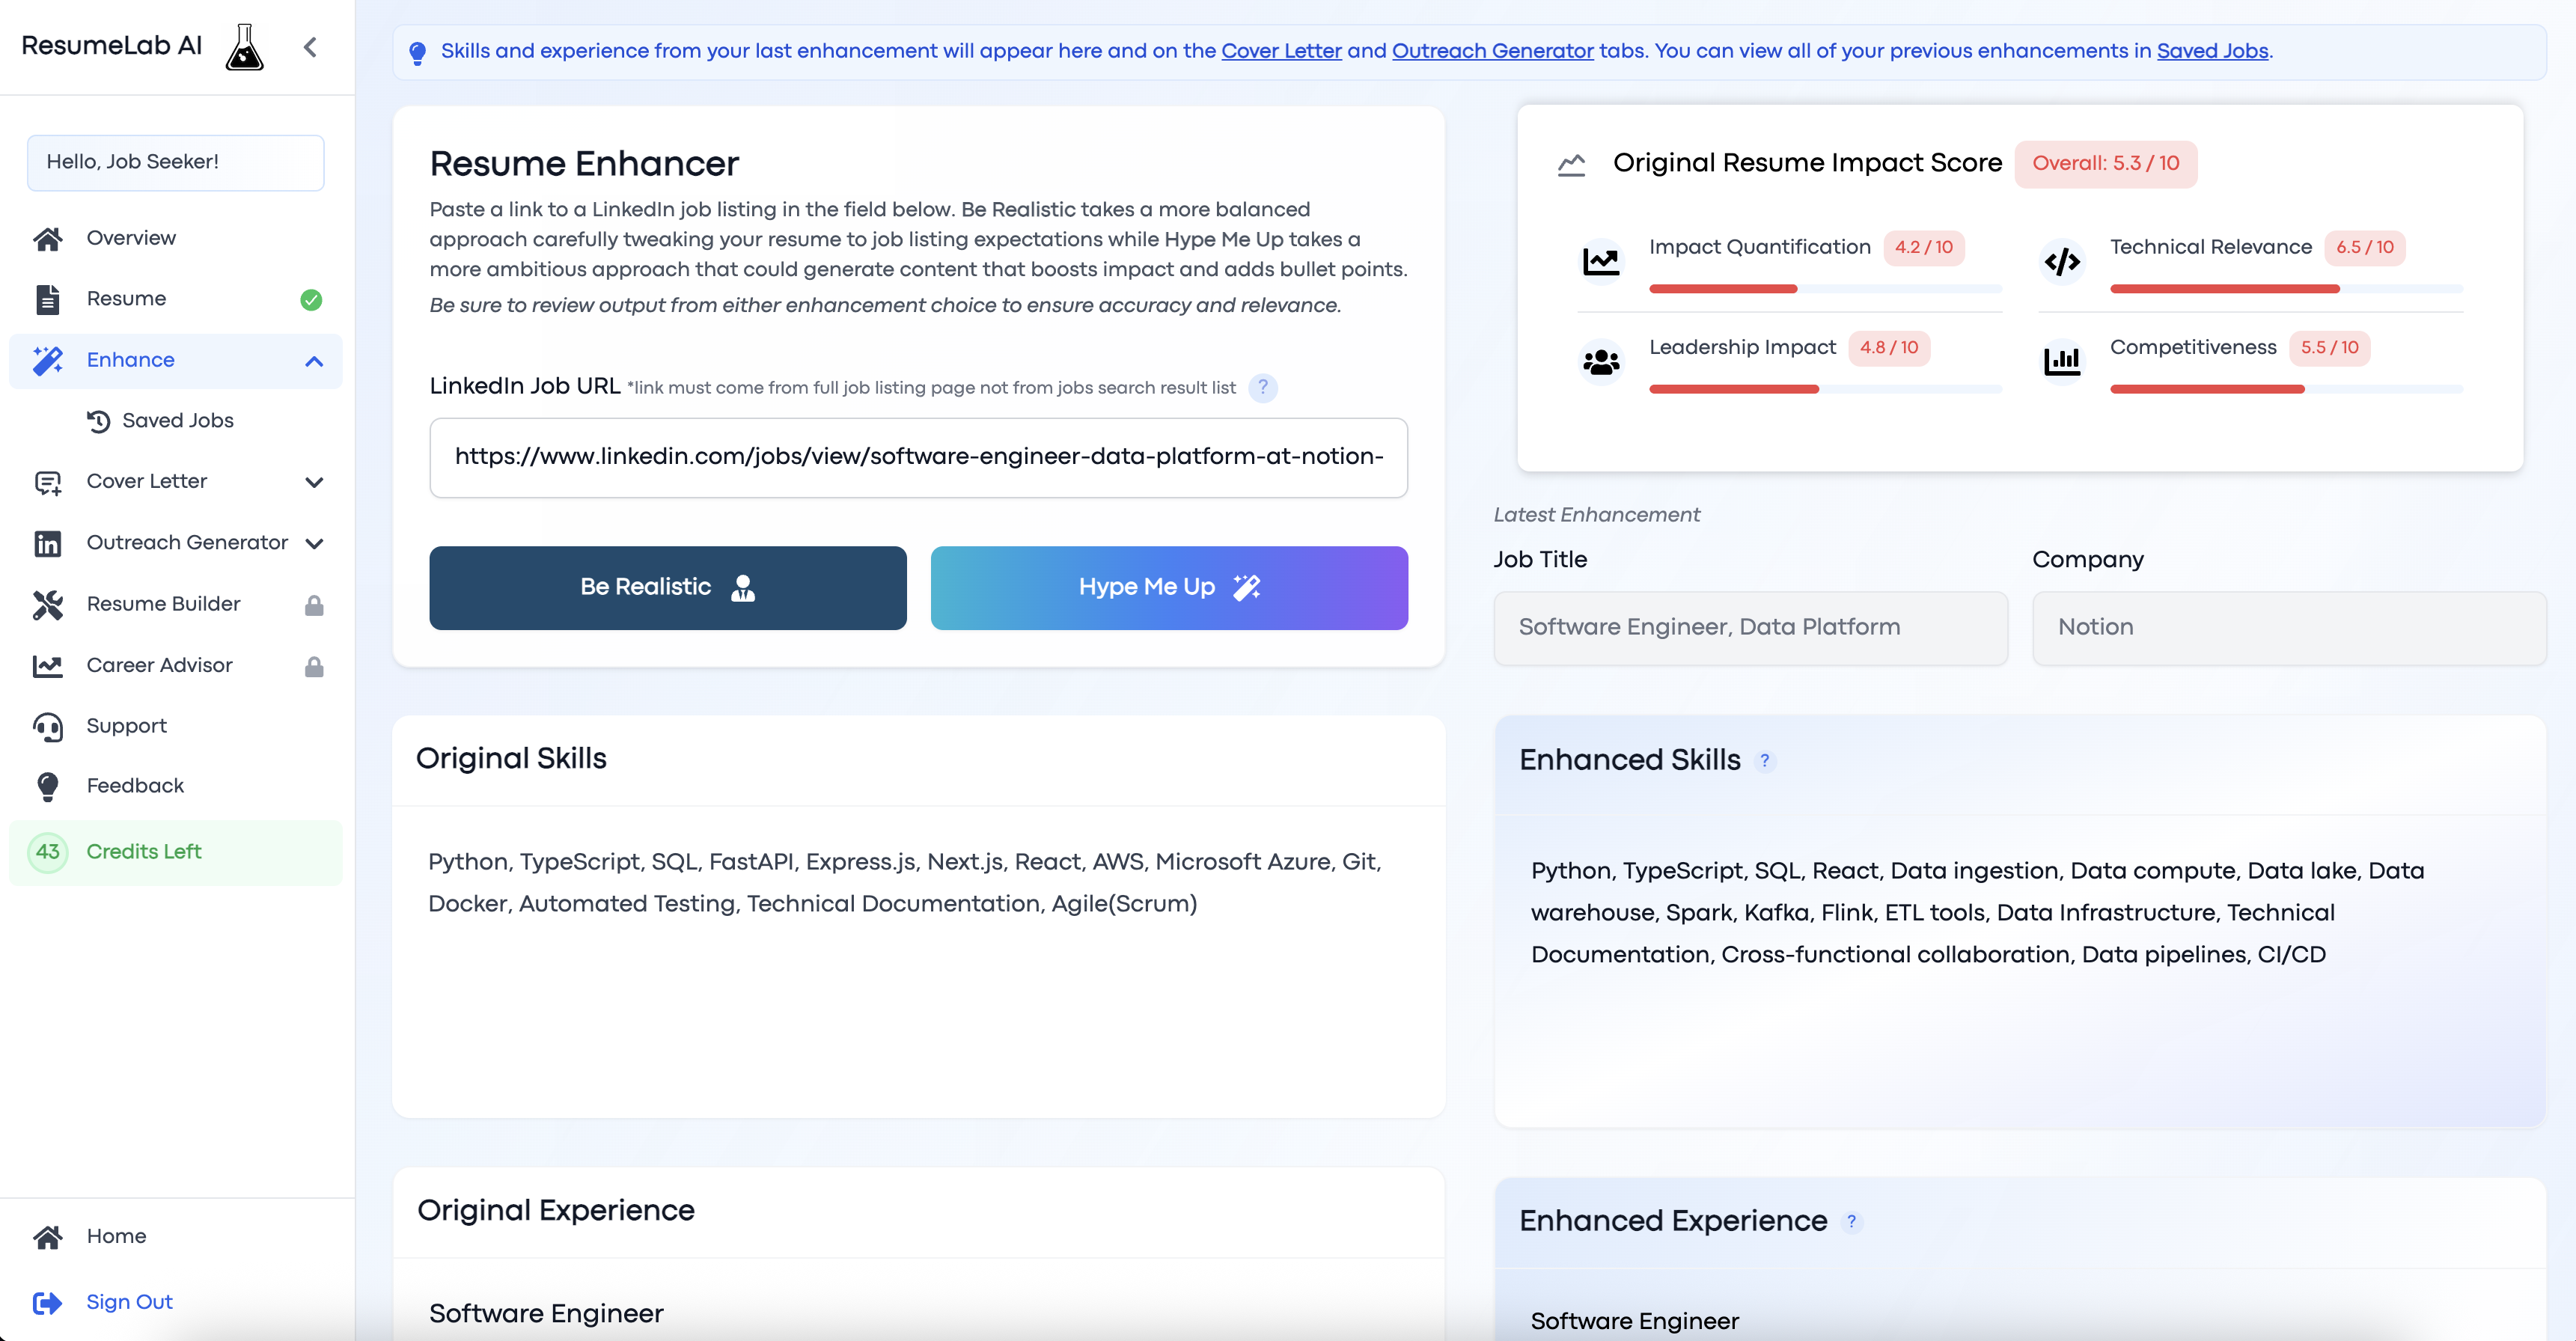This screenshot has height=1341, width=2576.
Task: Click the LinkedIn URL help question mark
Action: click(x=1263, y=387)
